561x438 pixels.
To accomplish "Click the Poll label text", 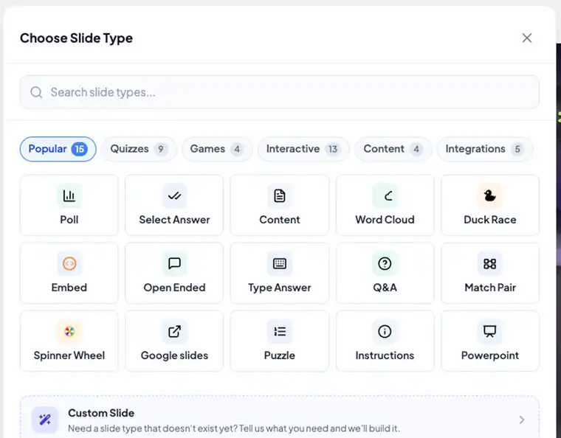I will (x=69, y=220).
